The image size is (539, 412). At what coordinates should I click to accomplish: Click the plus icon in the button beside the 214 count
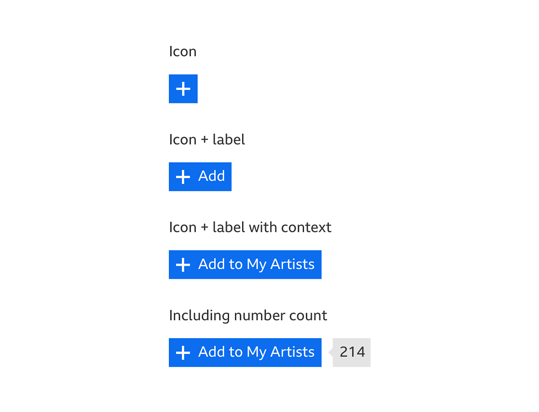point(183,353)
